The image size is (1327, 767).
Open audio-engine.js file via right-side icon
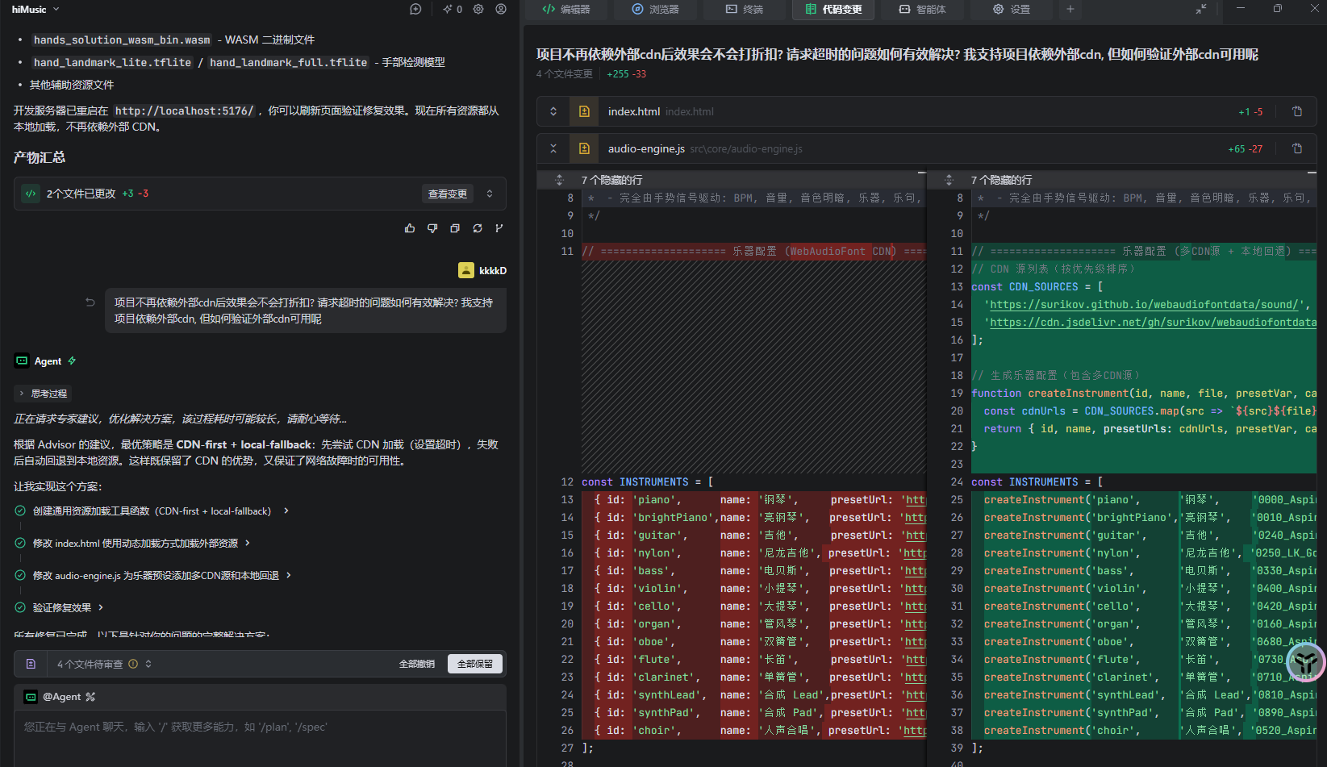coord(1297,148)
